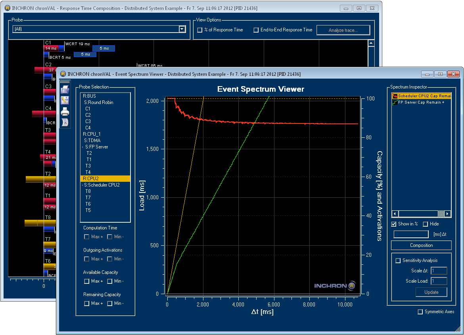464x335 pixels.
Task: Tick the Hide checkbox in Spectrum Inspector
Action: (x=426, y=224)
